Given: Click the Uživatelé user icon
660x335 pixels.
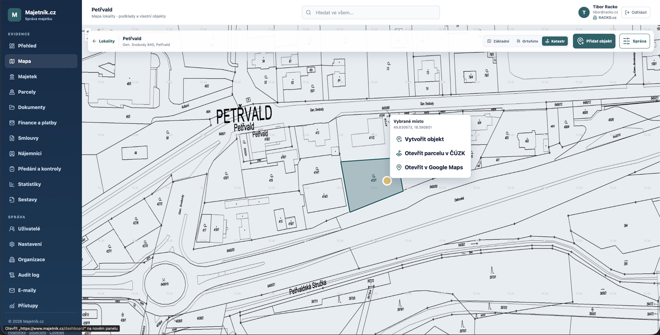Looking at the screenshot, I should [x=12, y=229].
